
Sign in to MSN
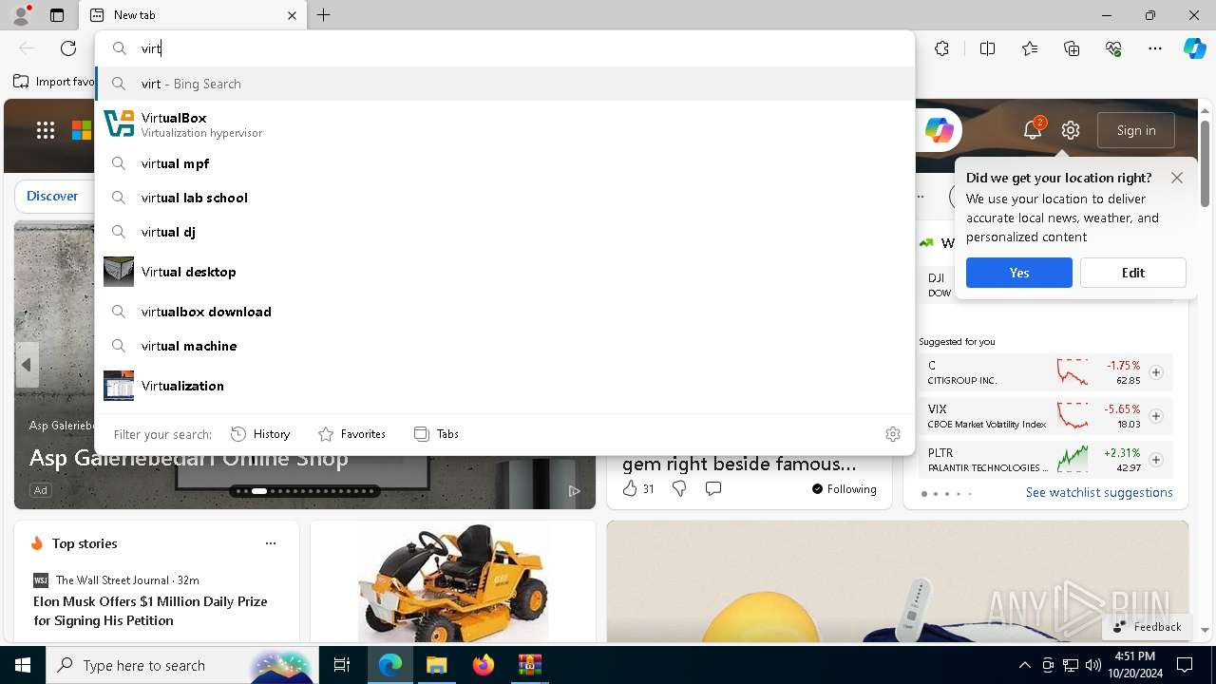click(1136, 130)
